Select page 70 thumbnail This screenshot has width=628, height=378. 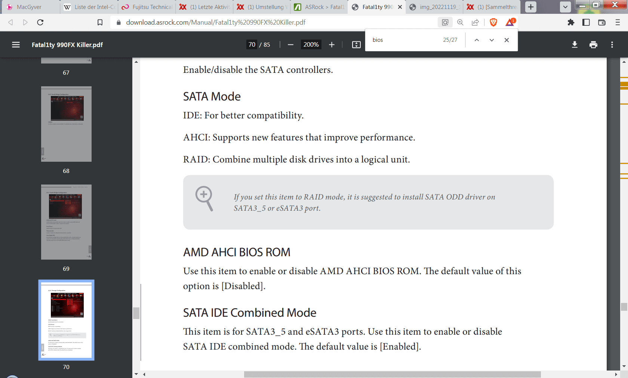[66, 320]
